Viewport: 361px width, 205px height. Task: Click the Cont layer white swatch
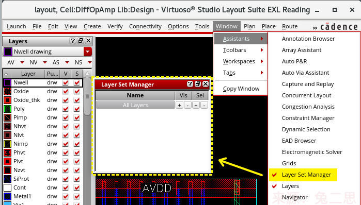7,187
